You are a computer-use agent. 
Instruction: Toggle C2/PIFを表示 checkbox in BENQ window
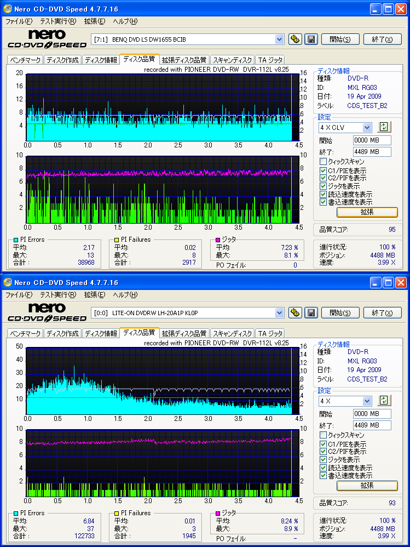pyautogui.click(x=323, y=178)
